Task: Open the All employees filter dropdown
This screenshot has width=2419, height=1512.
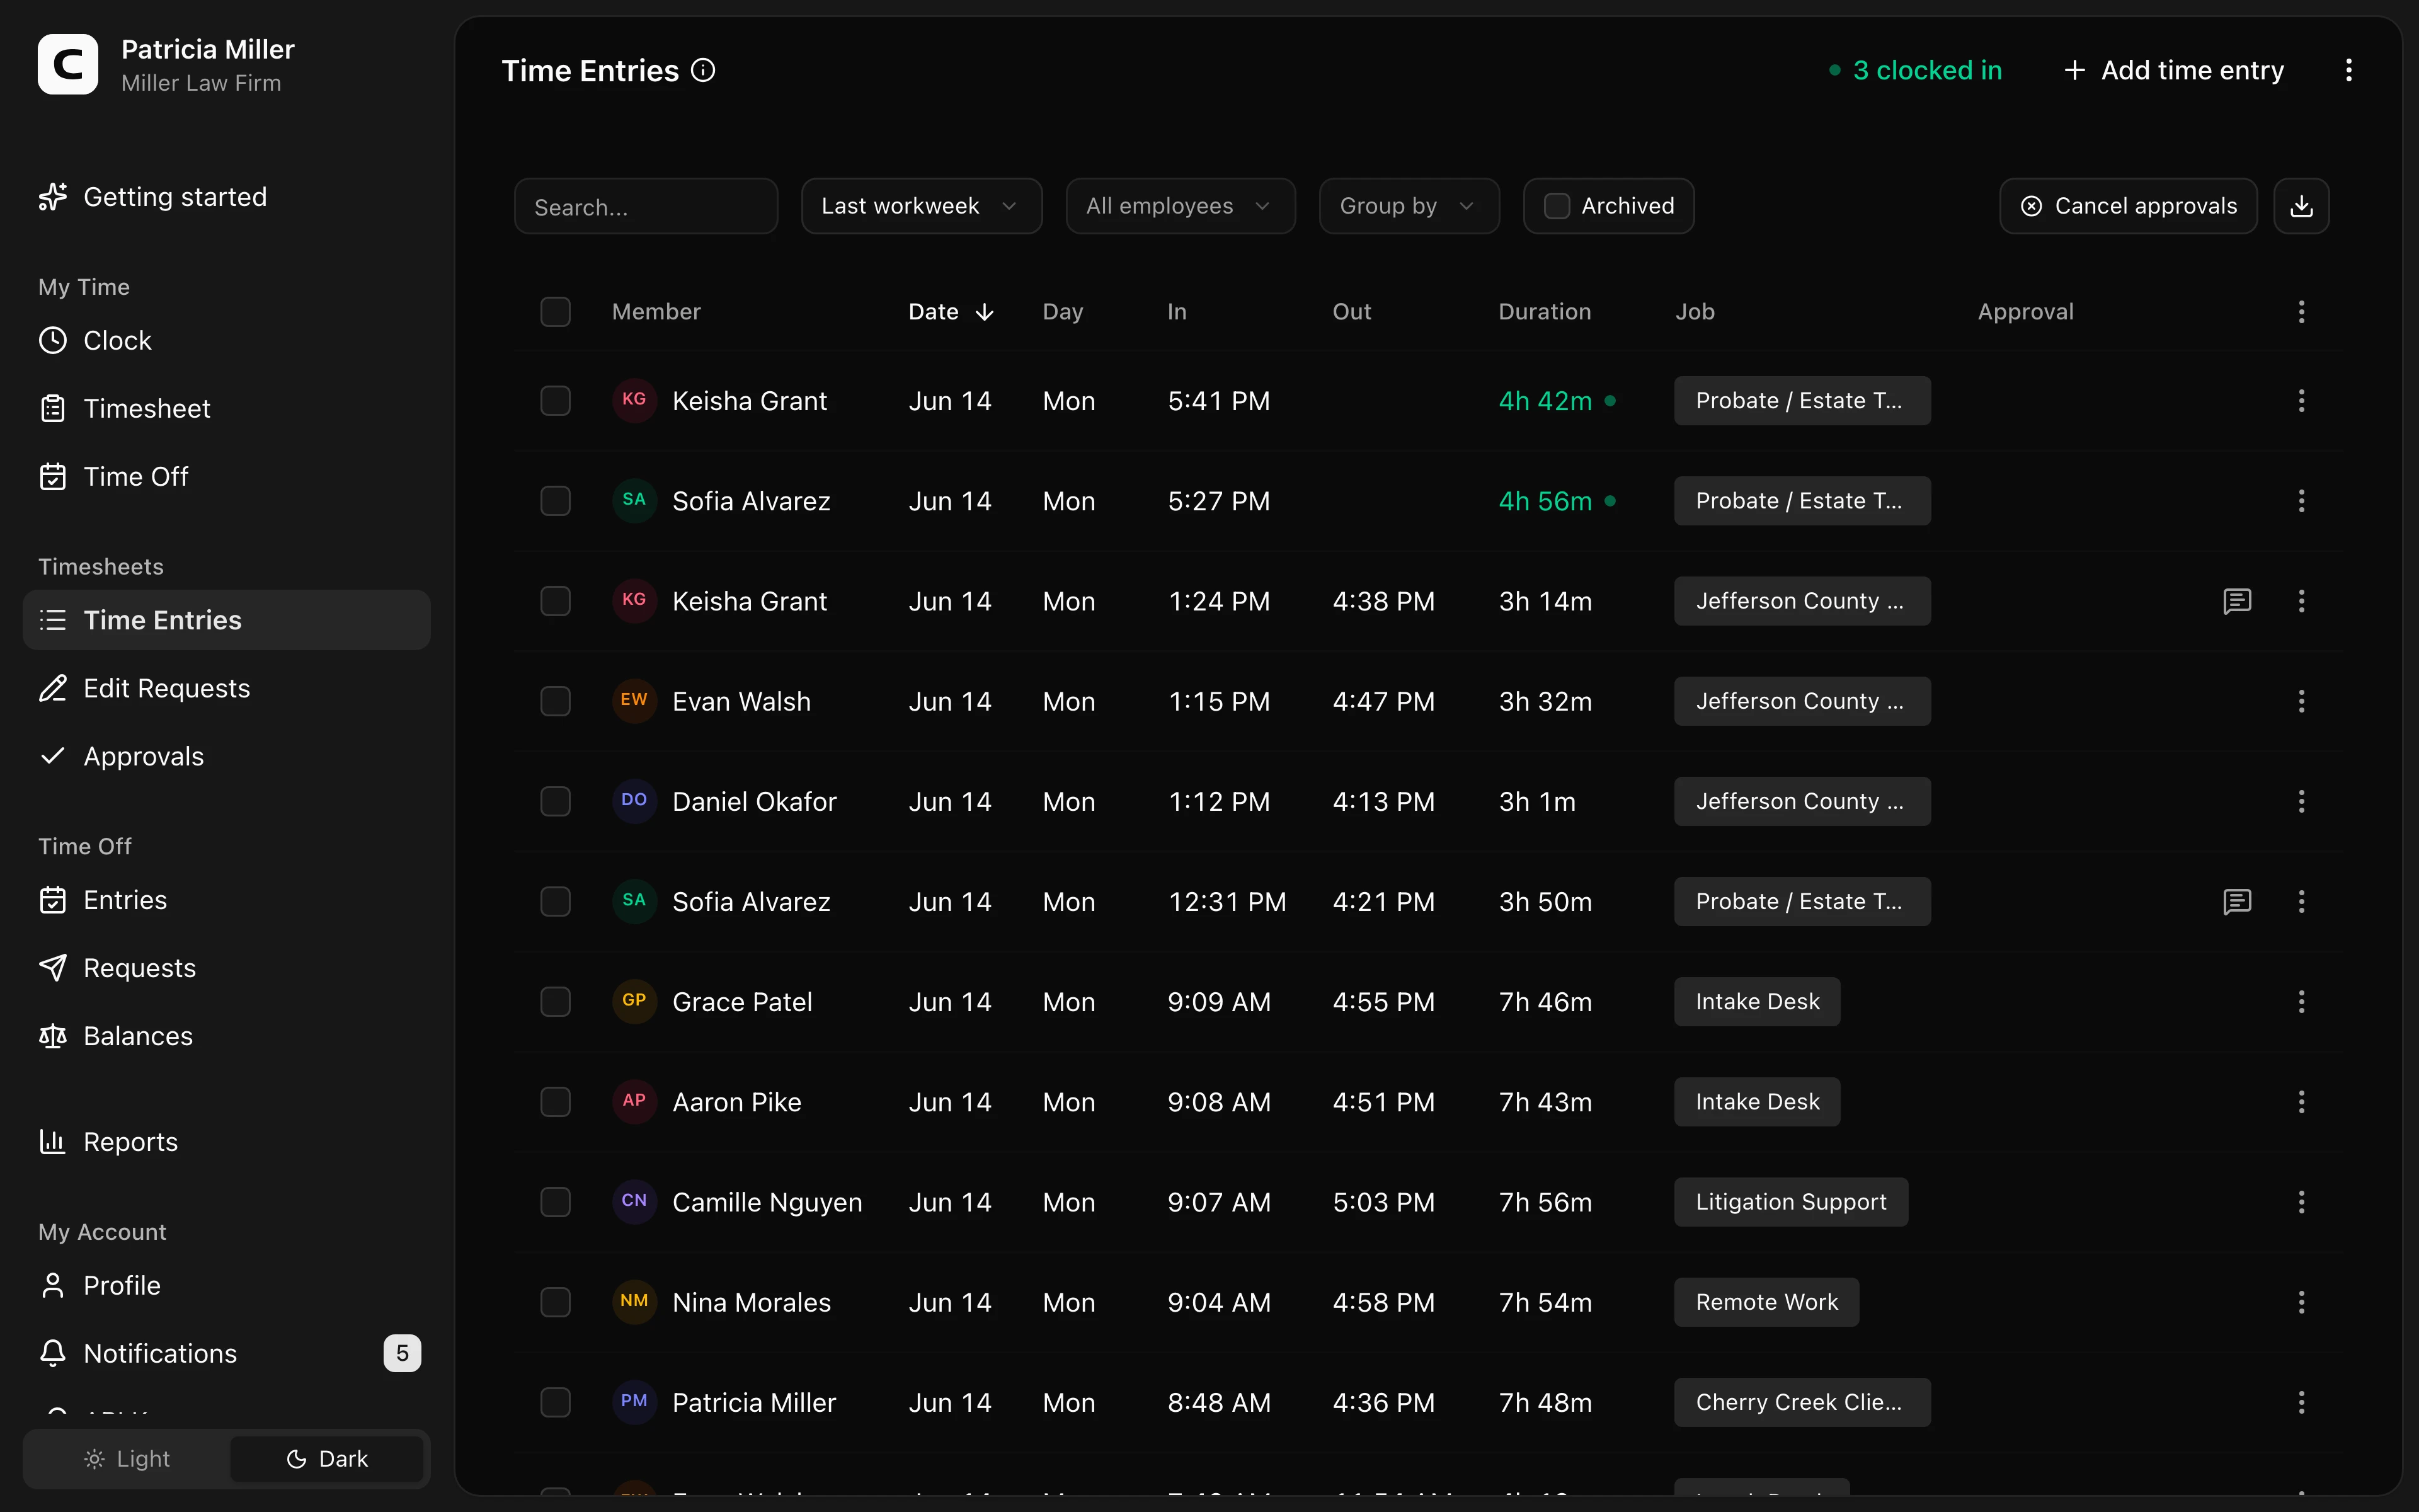Action: (1179, 206)
